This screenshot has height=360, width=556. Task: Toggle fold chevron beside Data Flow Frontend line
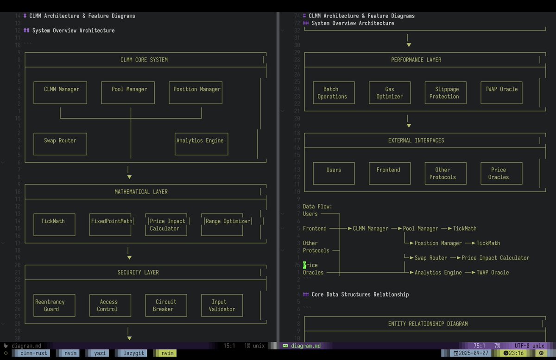point(282,228)
